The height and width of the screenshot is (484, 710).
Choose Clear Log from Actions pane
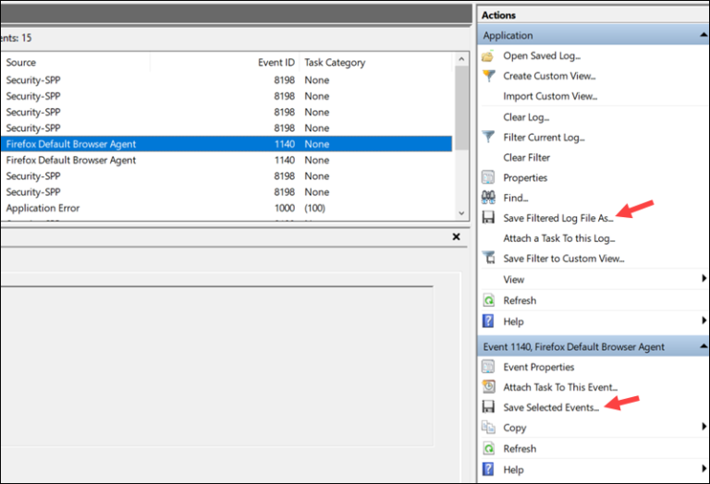click(x=526, y=117)
